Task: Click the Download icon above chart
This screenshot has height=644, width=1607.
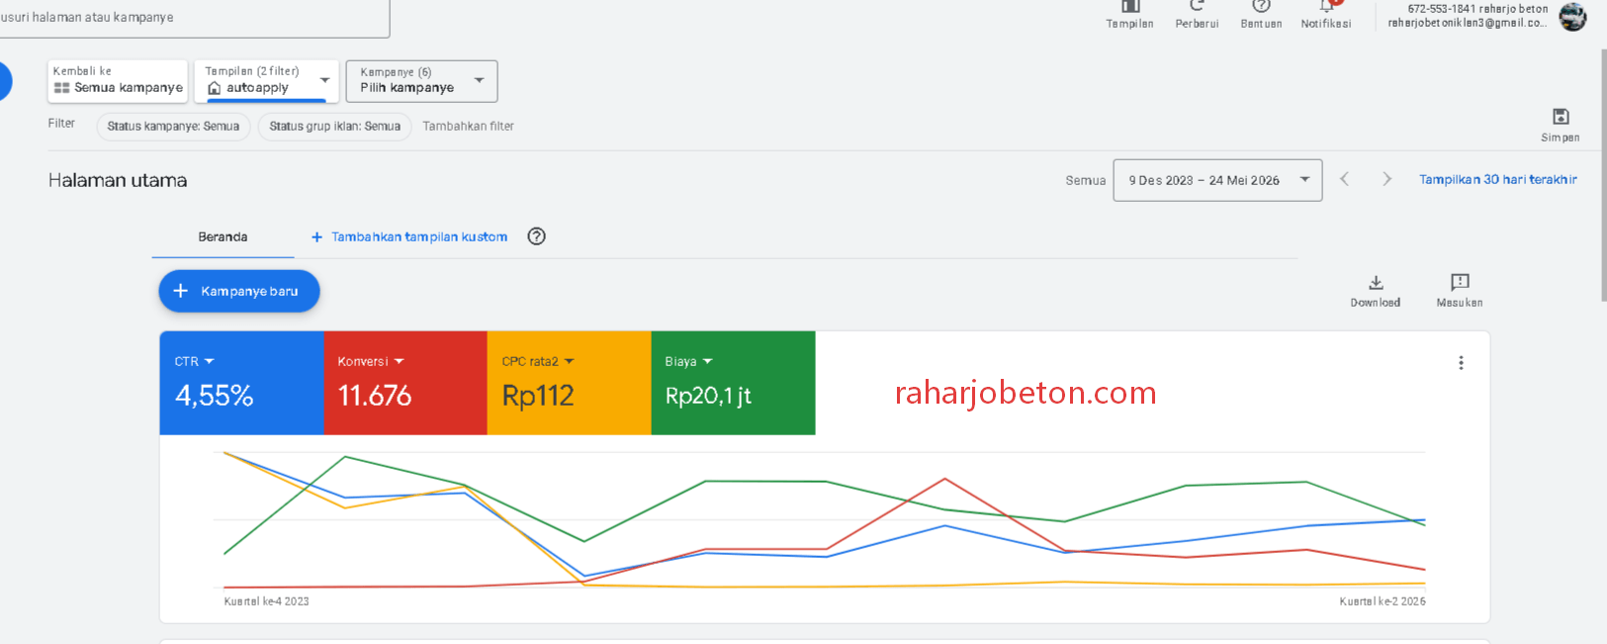Action: click(1376, 282)
